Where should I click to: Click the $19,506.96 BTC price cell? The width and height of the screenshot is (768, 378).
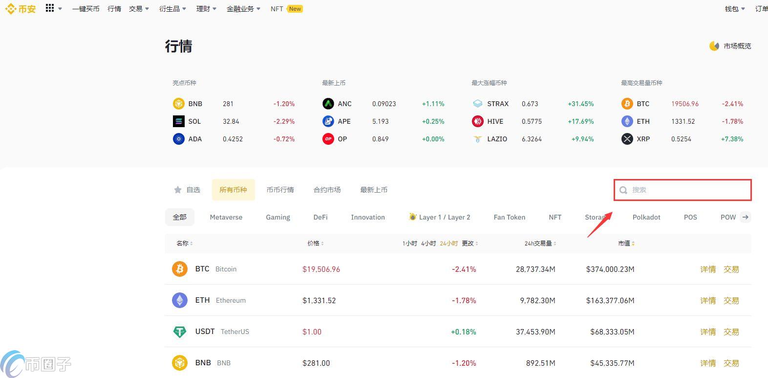pos(321,269)
